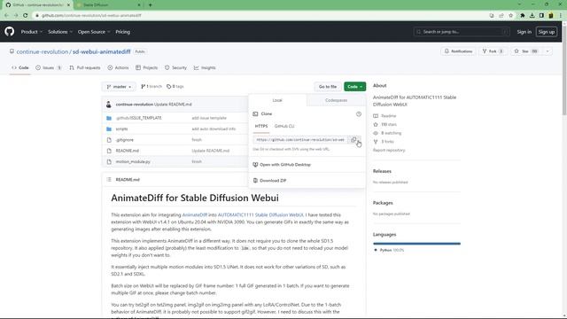
Task: Click the Releases heading link
Action: tap(382, 171)
